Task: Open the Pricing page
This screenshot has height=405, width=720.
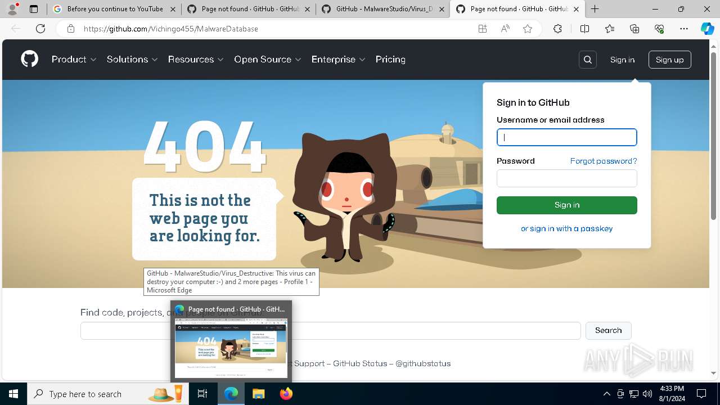Action: click(x=390, y=60)
